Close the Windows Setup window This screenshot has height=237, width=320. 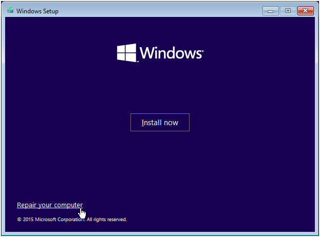[x=305, y=11]
